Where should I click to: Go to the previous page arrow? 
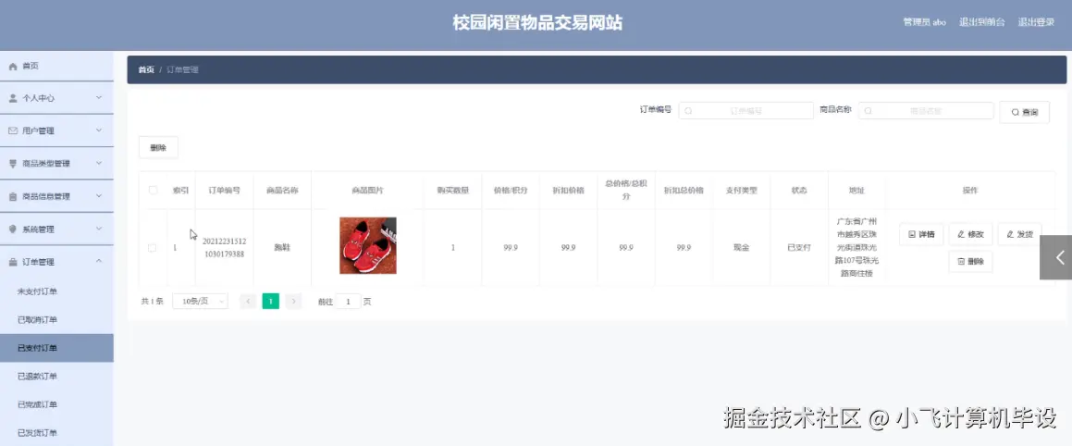(x=248, y=302)
